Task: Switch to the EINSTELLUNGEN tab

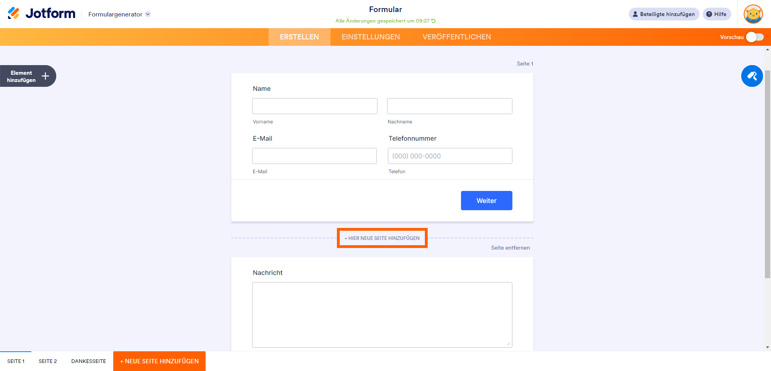Action: [x=371, y=37]
